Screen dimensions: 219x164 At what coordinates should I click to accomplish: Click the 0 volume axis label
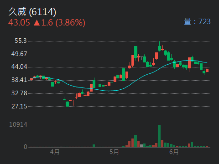click(26, 147)
